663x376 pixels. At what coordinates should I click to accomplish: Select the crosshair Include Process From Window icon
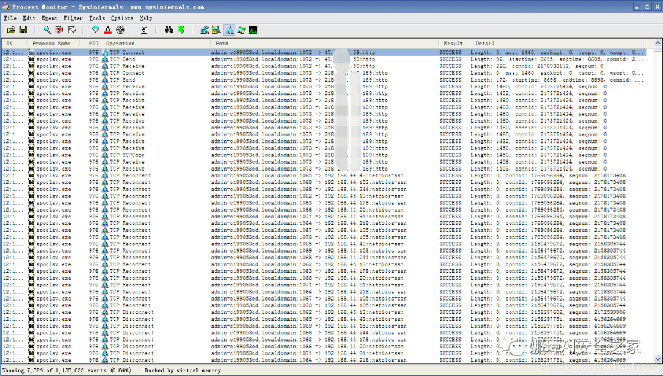120,29
